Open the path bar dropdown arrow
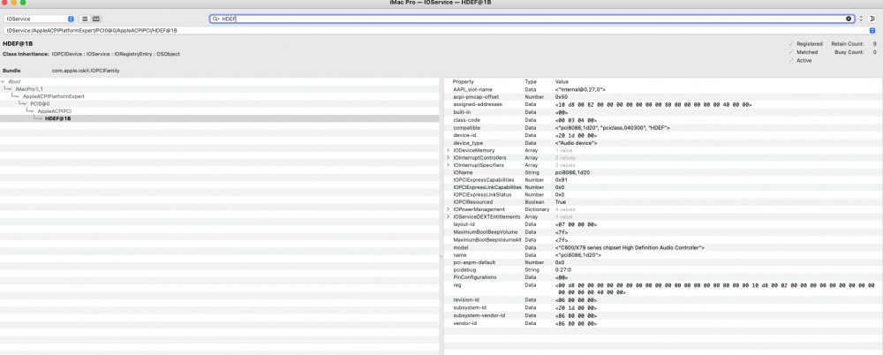 click(872, 30)
